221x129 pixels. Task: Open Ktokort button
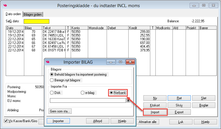[155, 105]
